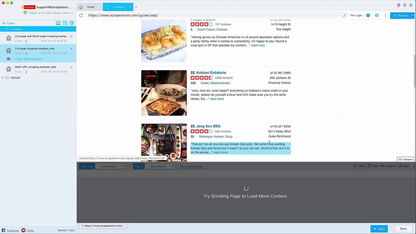Click next-photo arrow on Jang Soo BBQ image
The width and height of the screenshot is (416, 234).
pyautogui.click(x=184, y=146)
